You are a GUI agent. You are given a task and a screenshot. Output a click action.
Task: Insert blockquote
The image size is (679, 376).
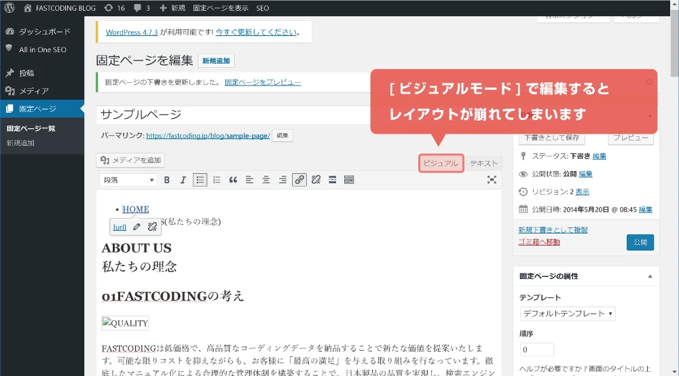pyautogui.click(x=233, y=180)
